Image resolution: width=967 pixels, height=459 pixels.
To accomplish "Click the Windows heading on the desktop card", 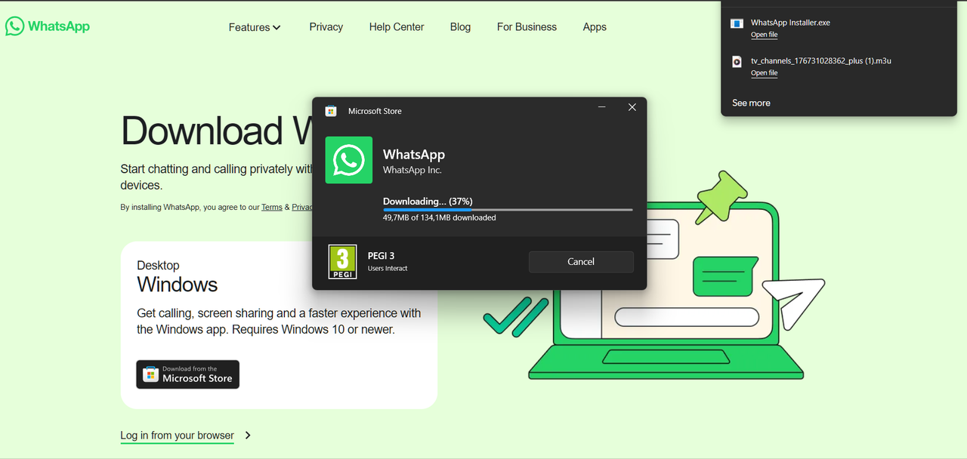I will point(178,285).
